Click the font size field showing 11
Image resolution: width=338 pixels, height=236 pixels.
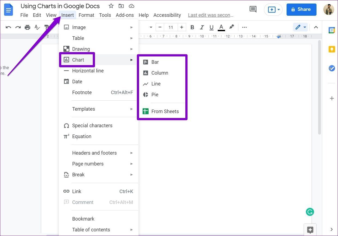(171, 27)
